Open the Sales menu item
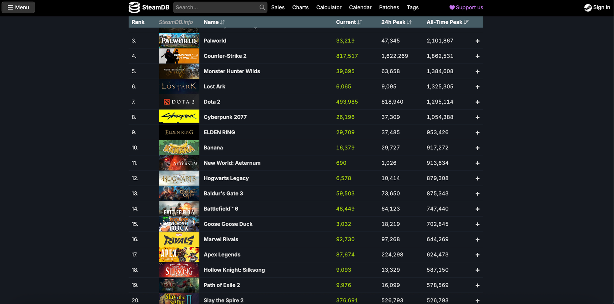The image size is (614, 304). click(x=278, y=7)
